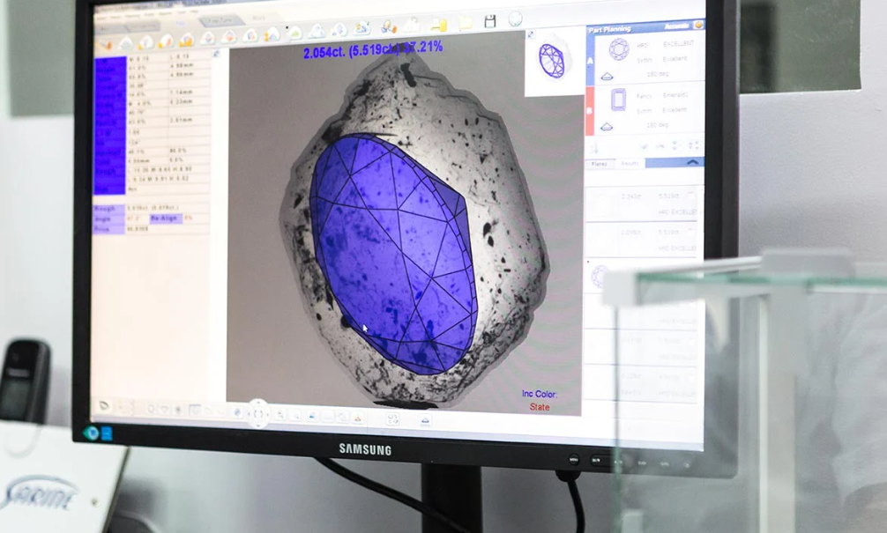Tick the checkbox on the 2.343ct result row
887x533 pixels.
pos(690,195)
